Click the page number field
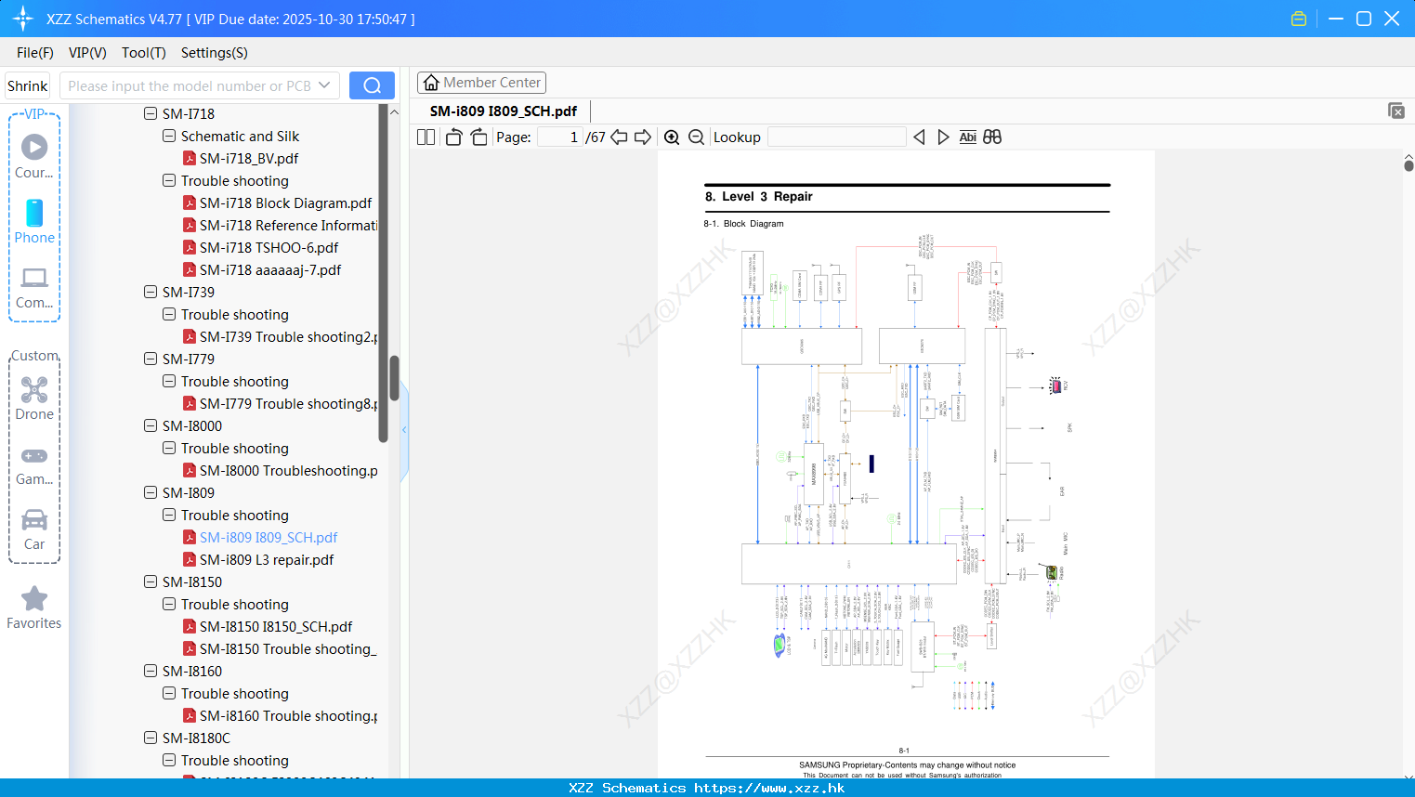 (x=559, y=137)
